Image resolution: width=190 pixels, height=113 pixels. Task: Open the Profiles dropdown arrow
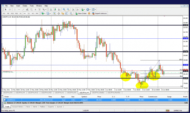point(50,14)
